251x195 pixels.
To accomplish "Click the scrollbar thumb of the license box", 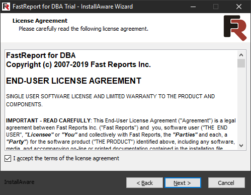I will tap(241, 63).
